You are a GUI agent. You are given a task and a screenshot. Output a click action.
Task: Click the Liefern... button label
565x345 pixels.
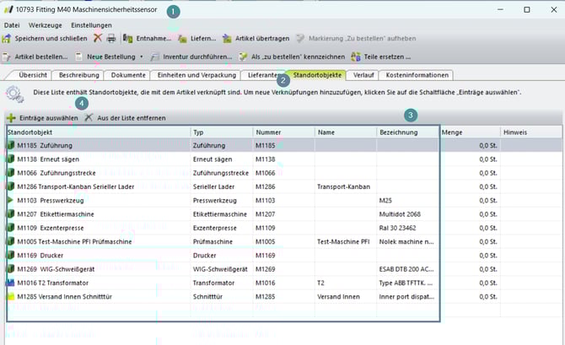[203, 38]
